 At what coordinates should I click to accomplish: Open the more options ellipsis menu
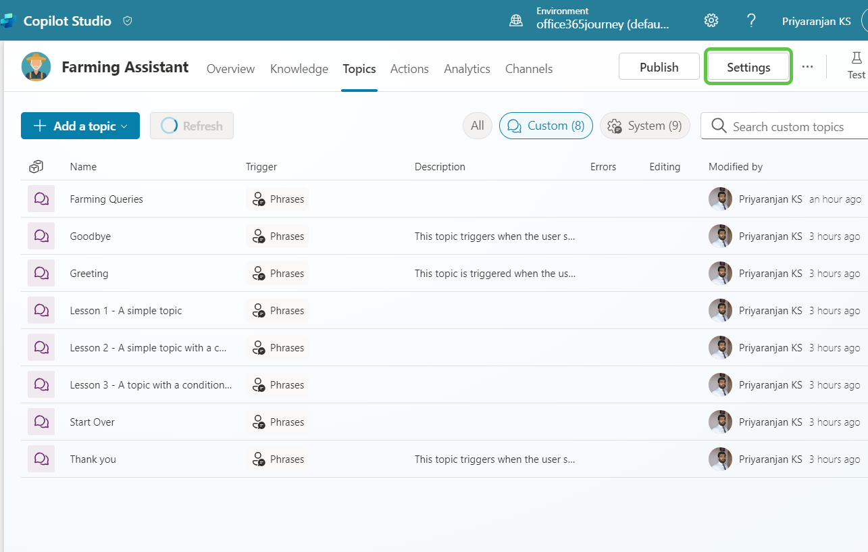807,67
